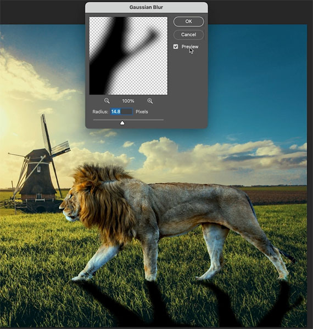
Task: Click the blurred shadow preview thumbnail
Action: (x=128, y=56)
